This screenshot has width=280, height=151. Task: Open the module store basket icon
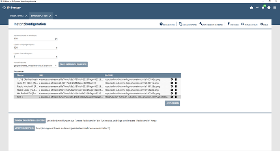252,8
